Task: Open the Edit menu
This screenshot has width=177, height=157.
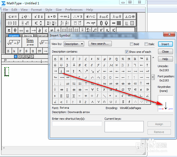Action: 14,10
